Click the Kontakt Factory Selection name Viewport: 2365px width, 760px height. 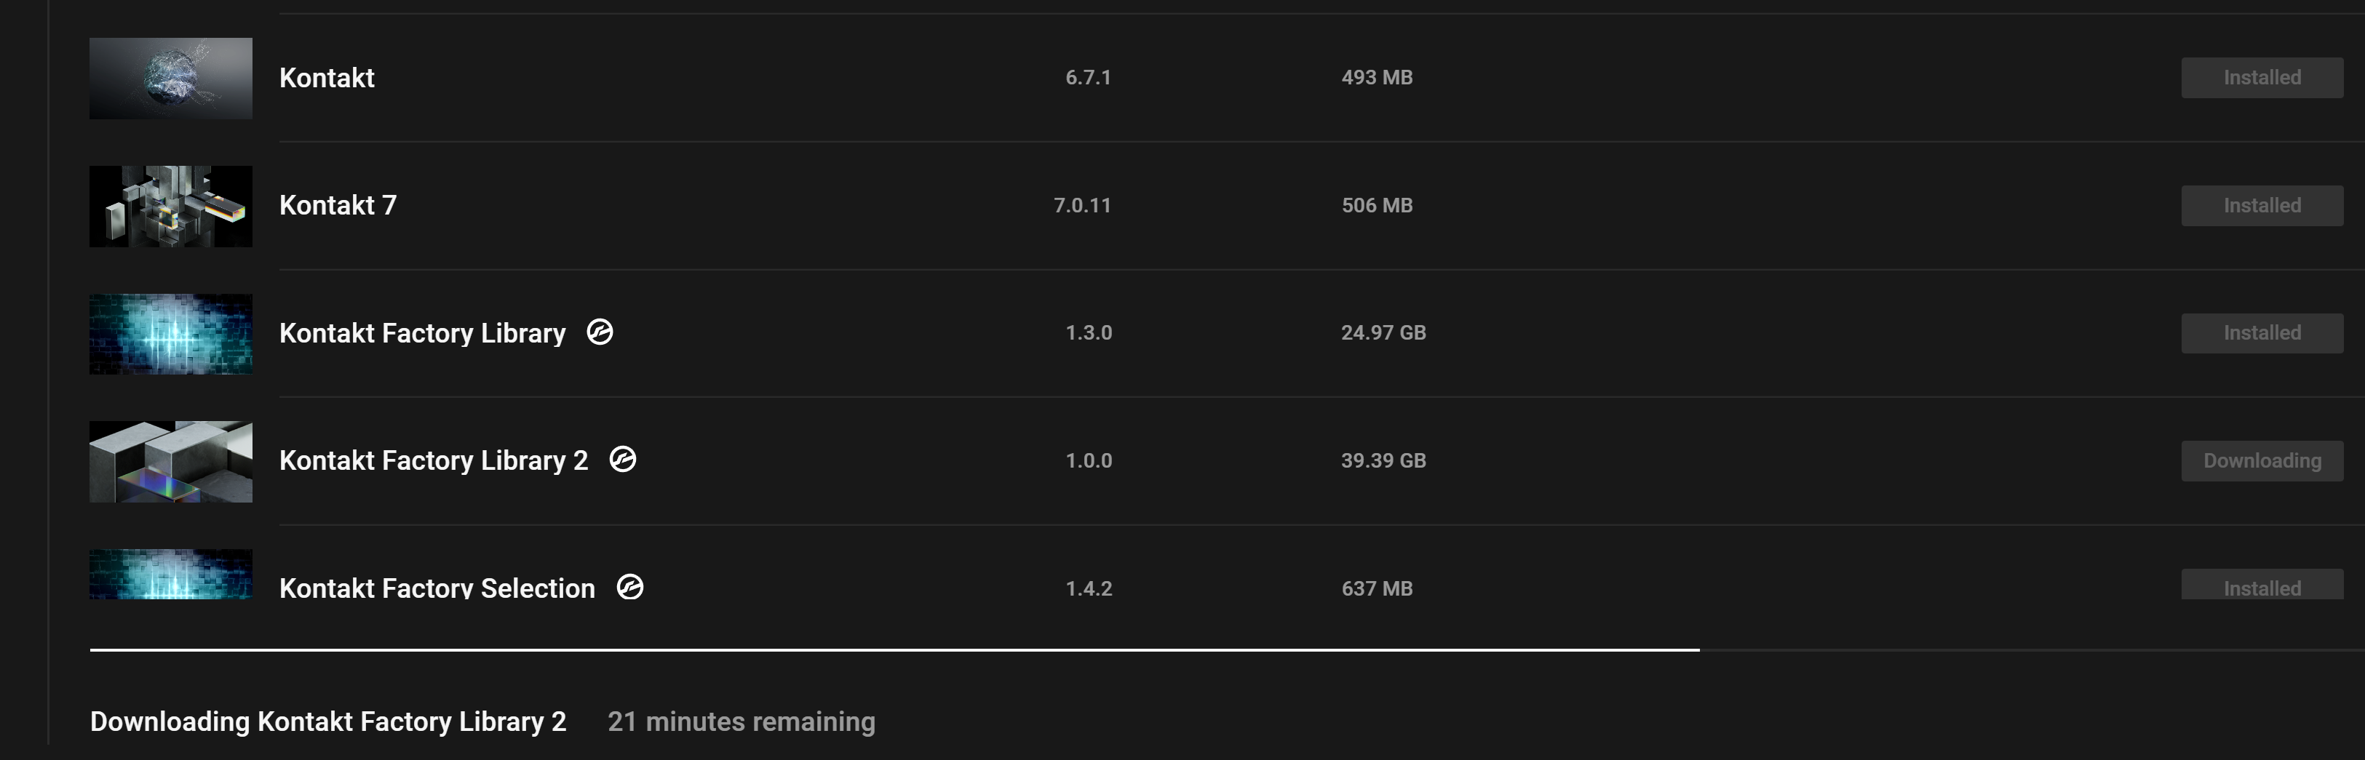437,588
